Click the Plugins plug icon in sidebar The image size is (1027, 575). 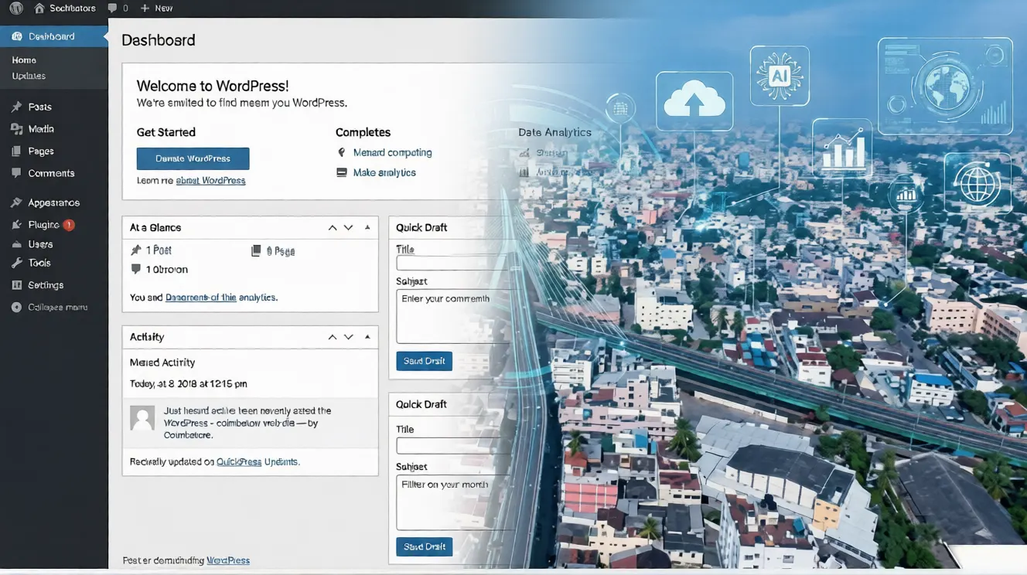point(16,225)
